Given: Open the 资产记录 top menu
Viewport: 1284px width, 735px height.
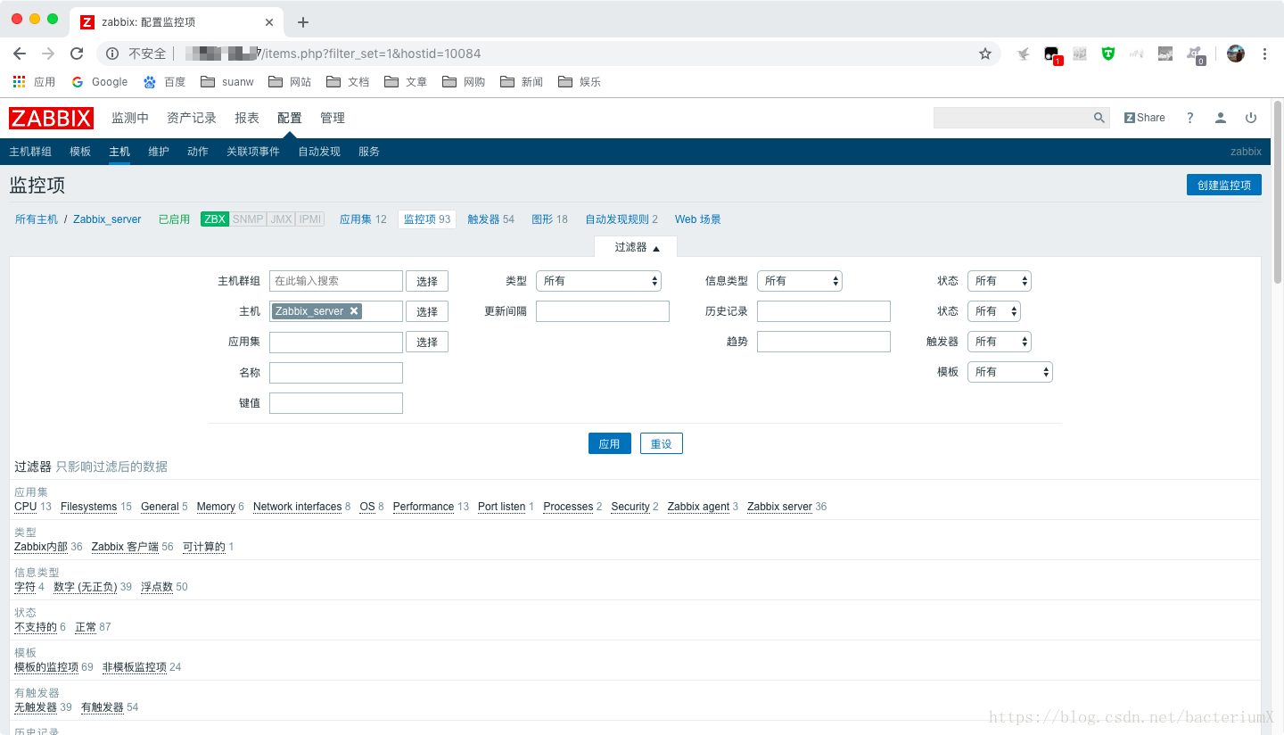Looking at the screenshot, I should click(192, 118).
